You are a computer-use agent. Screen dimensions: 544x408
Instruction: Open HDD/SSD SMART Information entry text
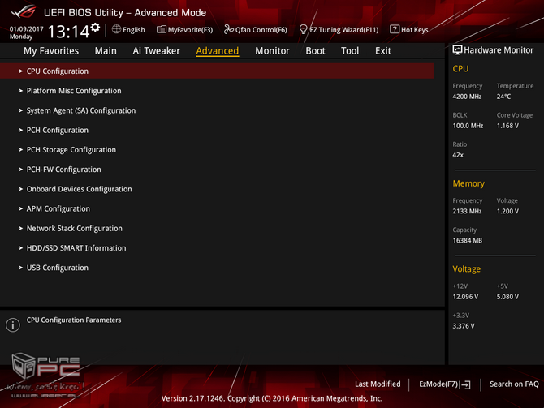coord(76,248)
